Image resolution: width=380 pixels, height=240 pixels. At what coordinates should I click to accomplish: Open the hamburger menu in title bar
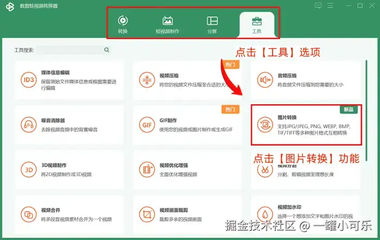pos(330,5)
